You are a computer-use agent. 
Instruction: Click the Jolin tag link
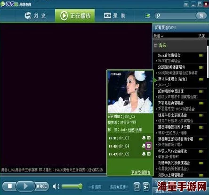(124, 130)
